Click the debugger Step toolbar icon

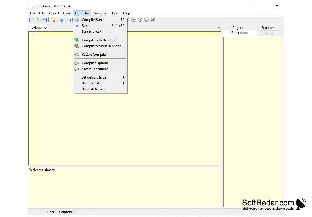(x=133, y=20)
